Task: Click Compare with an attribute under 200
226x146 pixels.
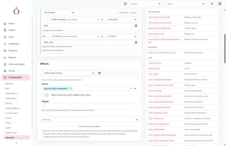Action: 53,30
